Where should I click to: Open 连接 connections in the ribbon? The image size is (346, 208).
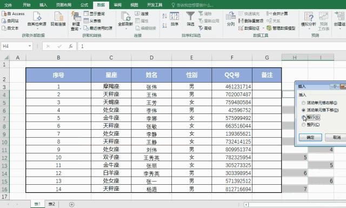point(142,14)
